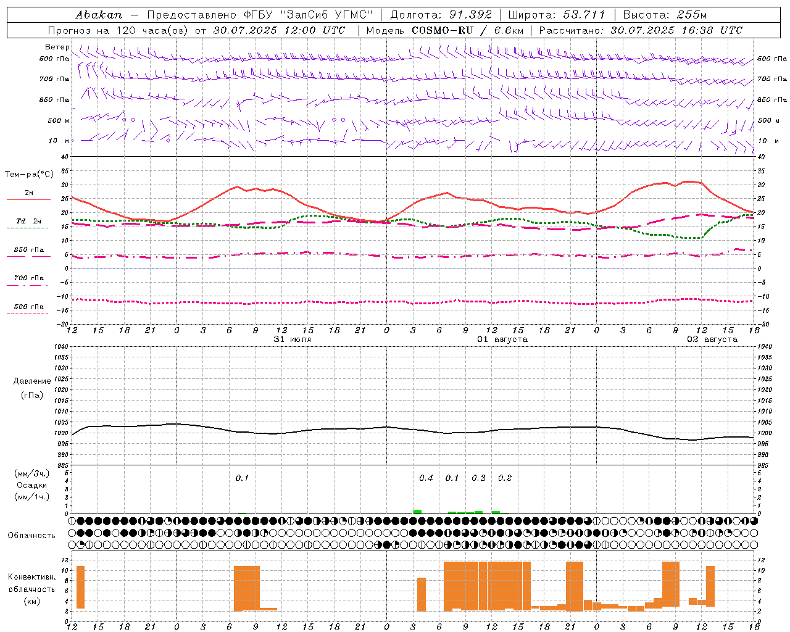The height and width of the screenshot is (632, 790).
Task: Select the Модель COSMO-RU / 6.6км label
Action: pos(445,30)
